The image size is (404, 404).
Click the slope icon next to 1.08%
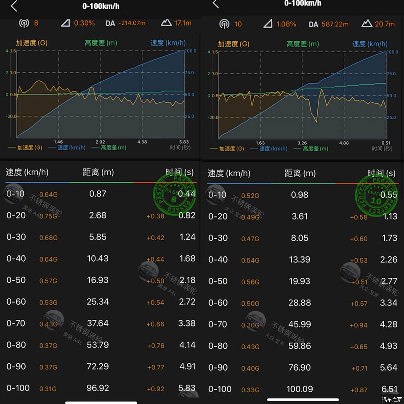tap(268, 24)
